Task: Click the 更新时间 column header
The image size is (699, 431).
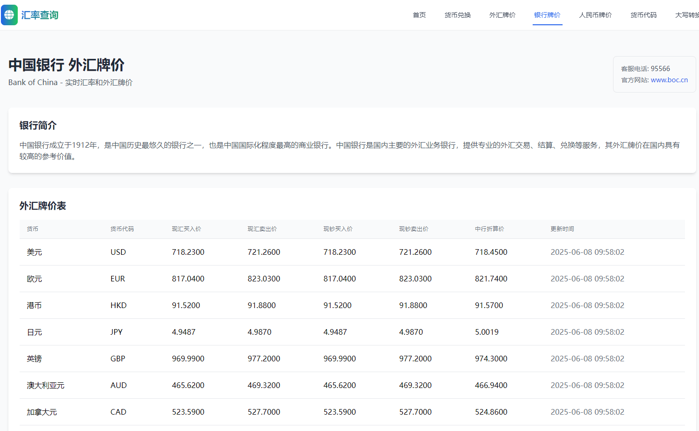Action: 562,229
